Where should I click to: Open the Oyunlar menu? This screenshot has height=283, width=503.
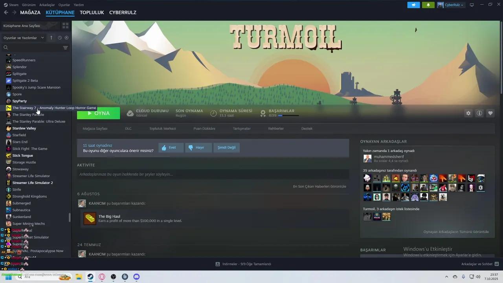(64, 5)
